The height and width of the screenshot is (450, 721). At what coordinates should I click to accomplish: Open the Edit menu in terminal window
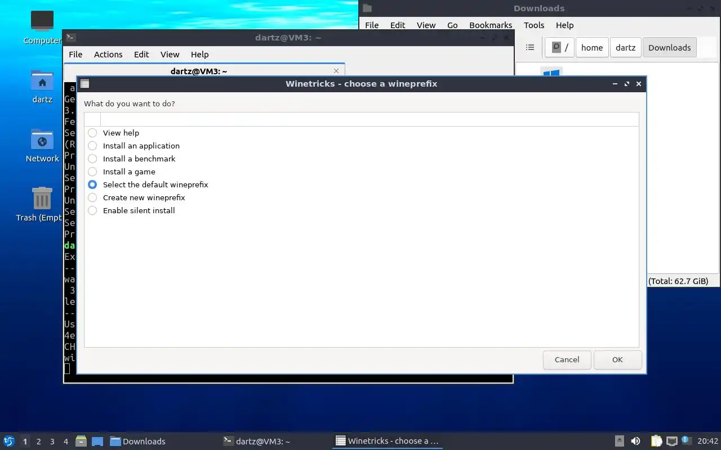141,55
